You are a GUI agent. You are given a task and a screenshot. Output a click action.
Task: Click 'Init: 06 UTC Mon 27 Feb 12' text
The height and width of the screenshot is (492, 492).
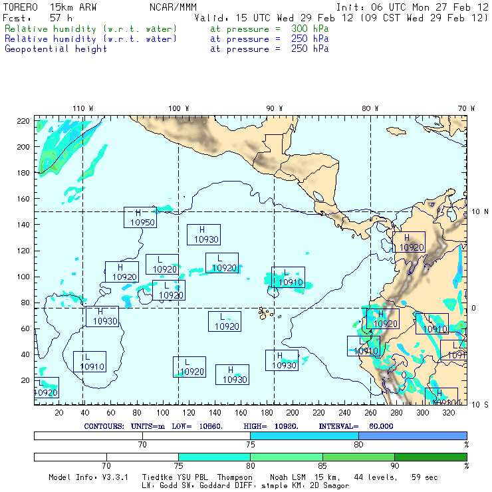click(412, 7)
